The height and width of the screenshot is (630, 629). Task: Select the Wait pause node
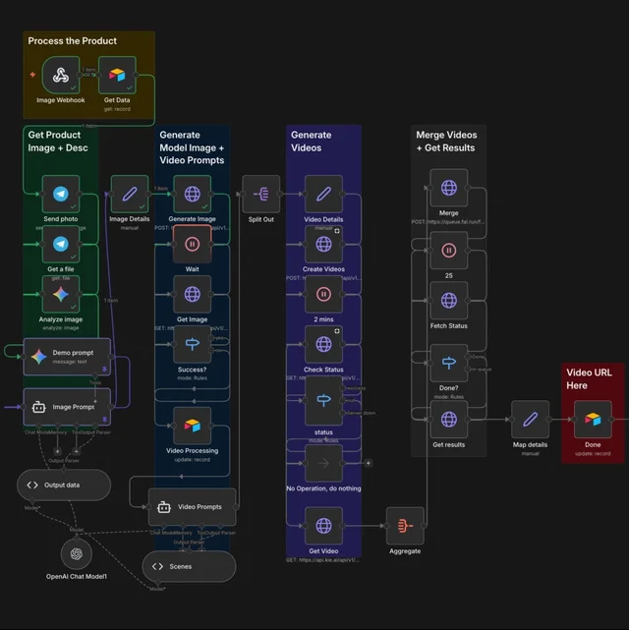(193, 243)
